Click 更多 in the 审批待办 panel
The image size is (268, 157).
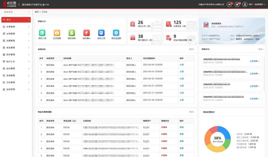point(192,49)
